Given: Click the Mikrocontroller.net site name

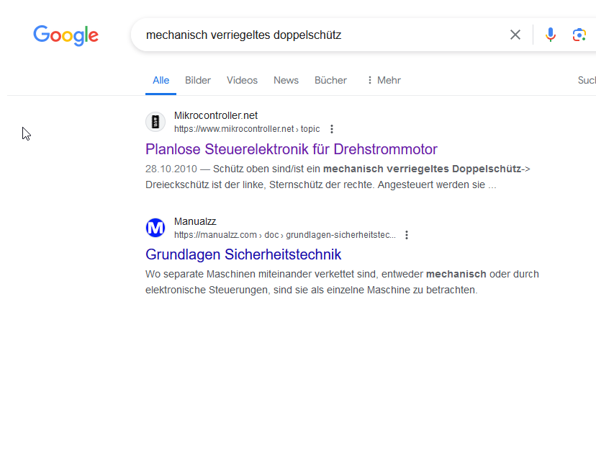Looking at the screenshot, I should [216, 115].
